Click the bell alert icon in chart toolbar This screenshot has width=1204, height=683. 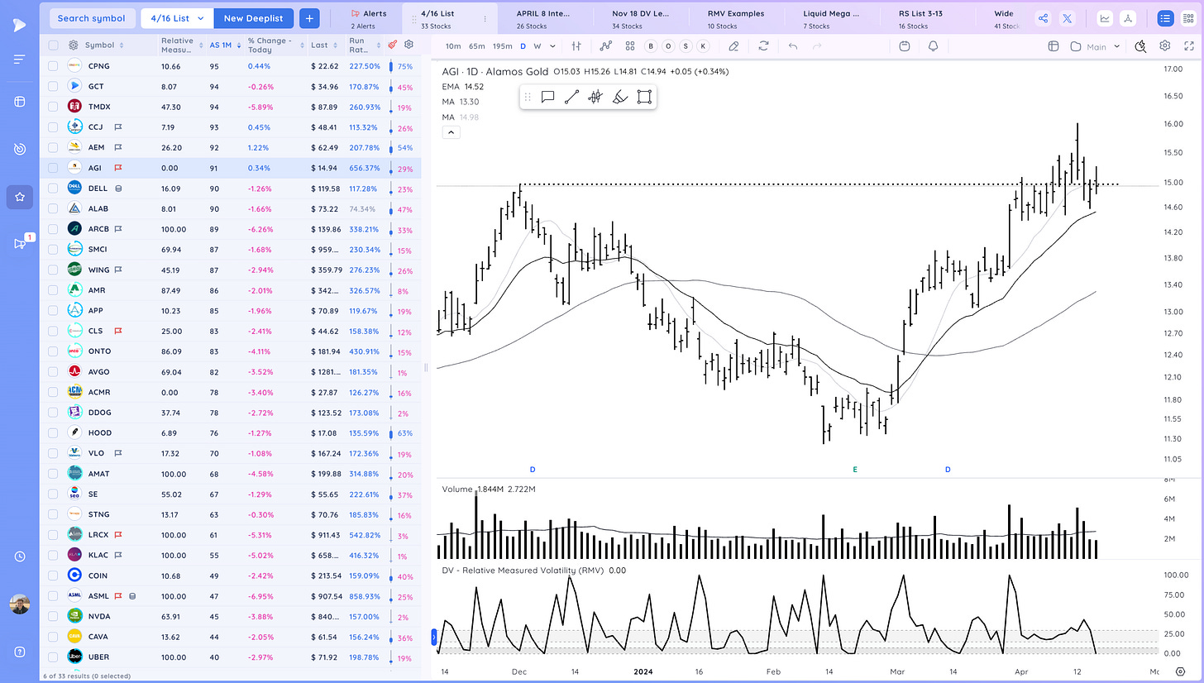[933, 46]
